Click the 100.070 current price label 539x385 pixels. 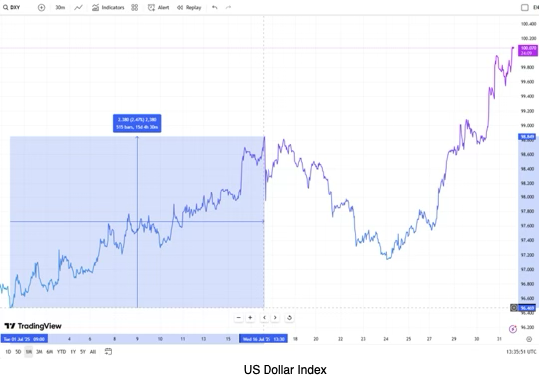pos(528,51)
